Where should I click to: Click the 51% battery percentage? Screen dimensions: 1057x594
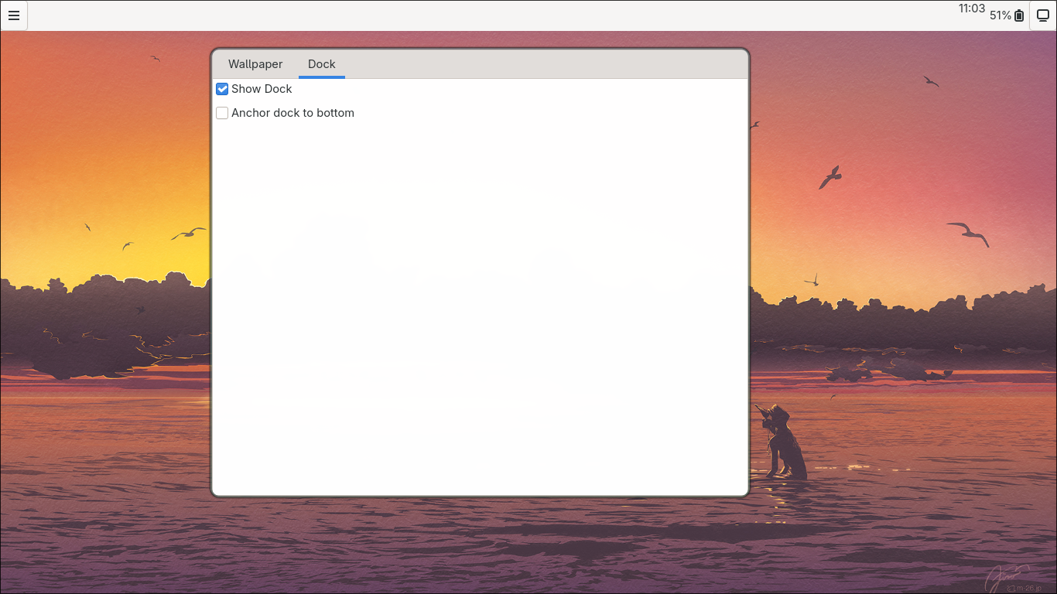pyautogui.click(x=1001, y=16)
